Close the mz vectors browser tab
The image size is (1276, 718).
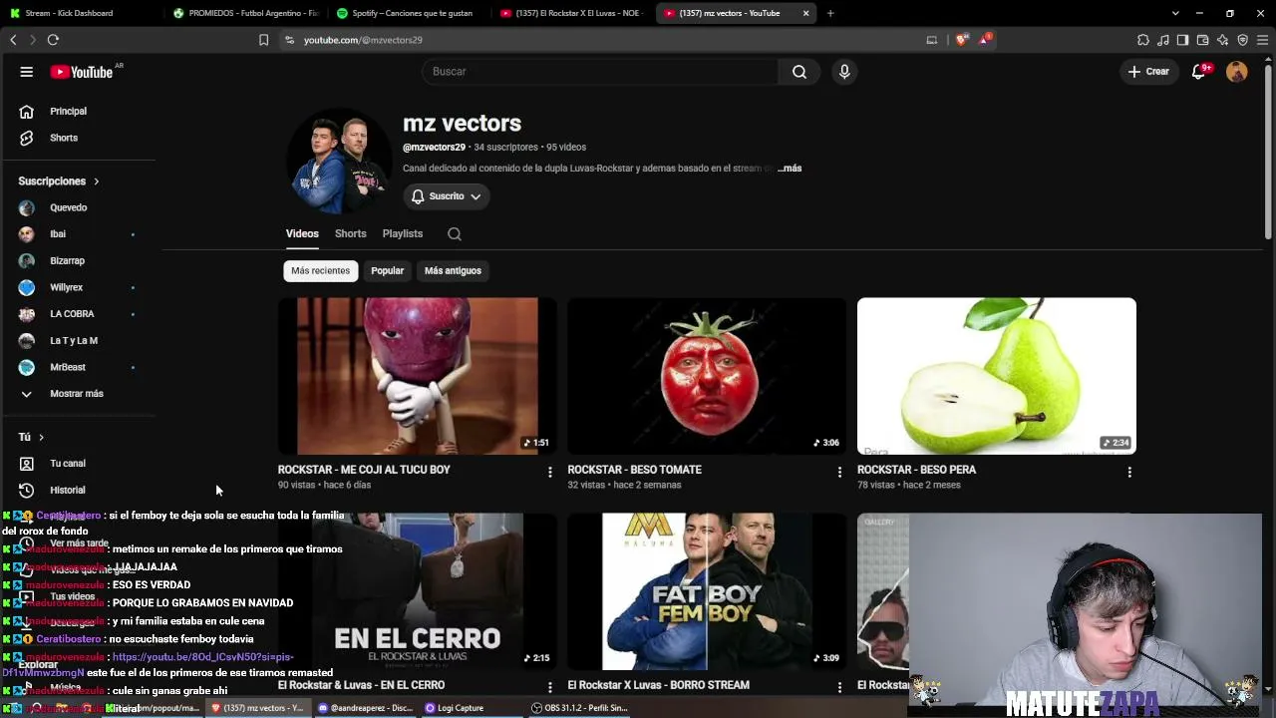[x=805, y=13]
